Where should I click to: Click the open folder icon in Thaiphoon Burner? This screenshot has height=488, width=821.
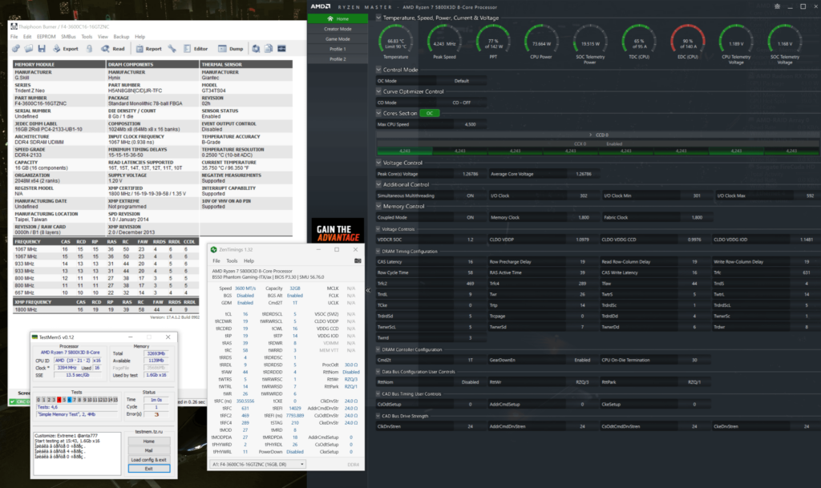pos(29,49)
